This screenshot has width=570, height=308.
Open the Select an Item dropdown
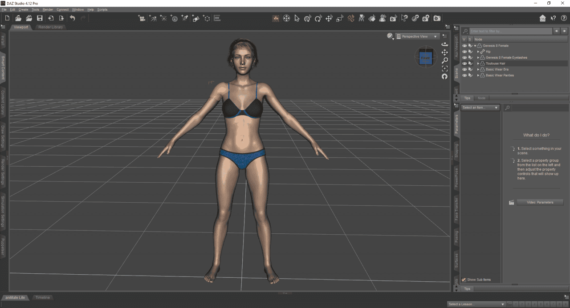tap(480, 108)
